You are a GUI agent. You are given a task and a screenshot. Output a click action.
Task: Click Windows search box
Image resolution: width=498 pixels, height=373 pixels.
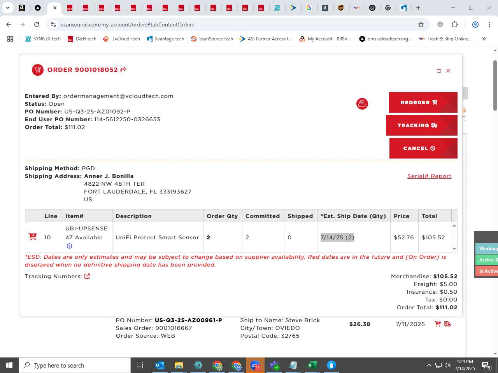[x=75, y=365]
